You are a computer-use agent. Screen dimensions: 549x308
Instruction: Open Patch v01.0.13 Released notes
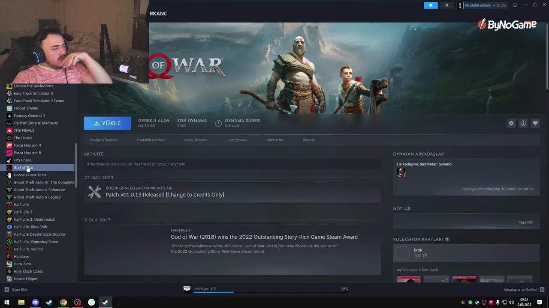tap(165, 195)
